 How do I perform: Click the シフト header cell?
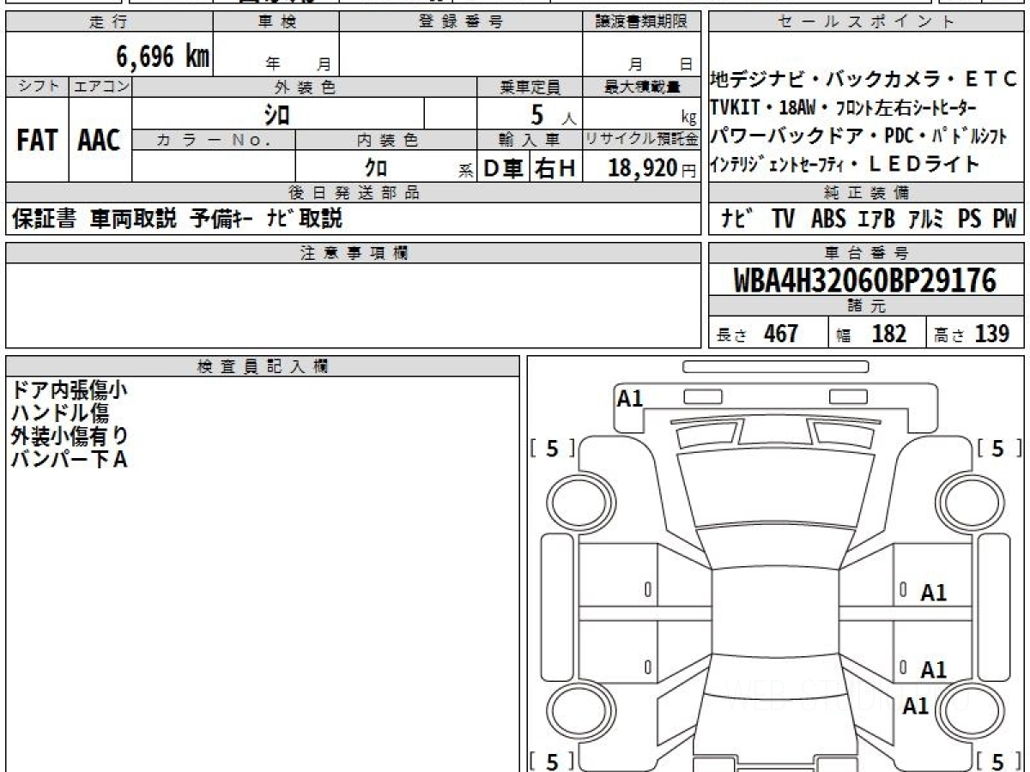point(37,87)
